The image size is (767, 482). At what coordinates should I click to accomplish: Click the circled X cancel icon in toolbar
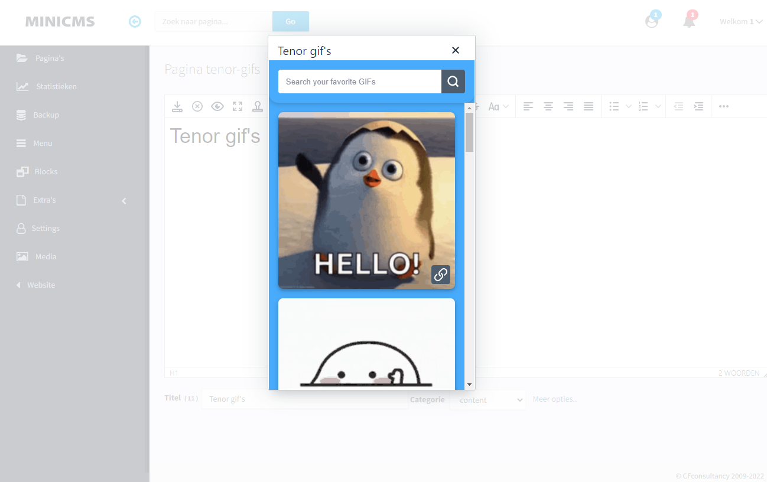(x=197, y=106)
